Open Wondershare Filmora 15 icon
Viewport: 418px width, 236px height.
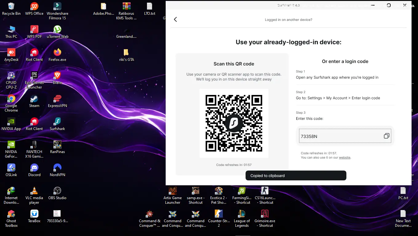[57, 11]
